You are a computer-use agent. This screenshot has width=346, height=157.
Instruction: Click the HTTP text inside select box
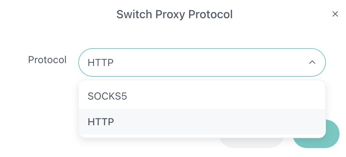click(x=100, y=62)
